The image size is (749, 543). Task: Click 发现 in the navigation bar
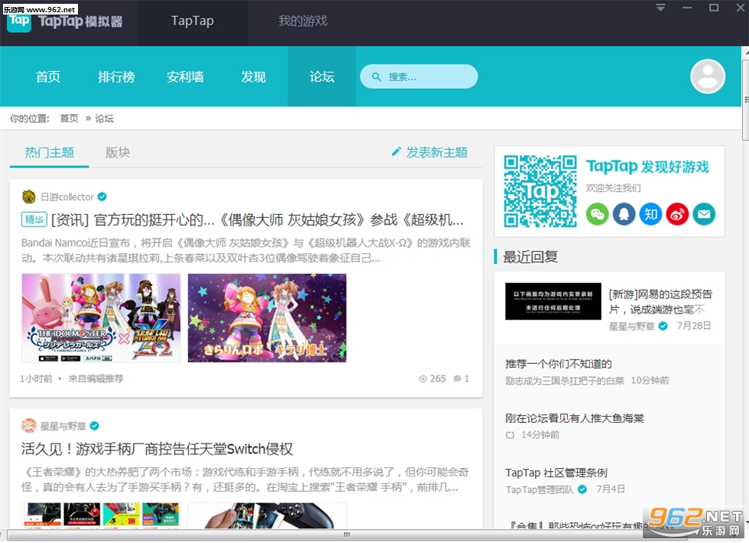[253, 76]
